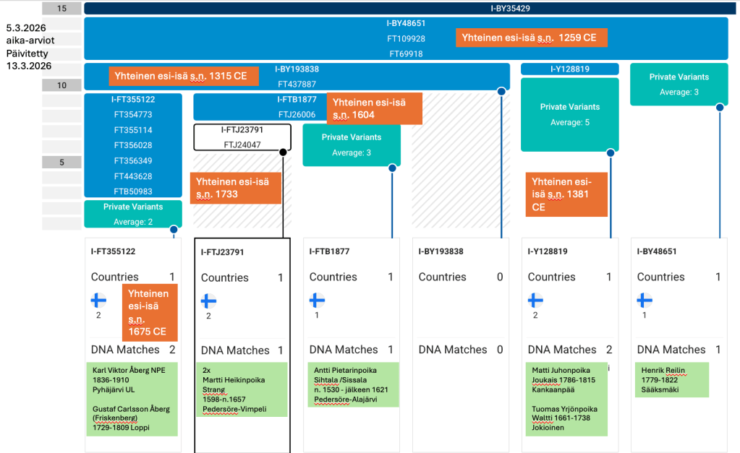
Task: Select the black node dot under I-FTJ23791
Action: pos(283,152)
